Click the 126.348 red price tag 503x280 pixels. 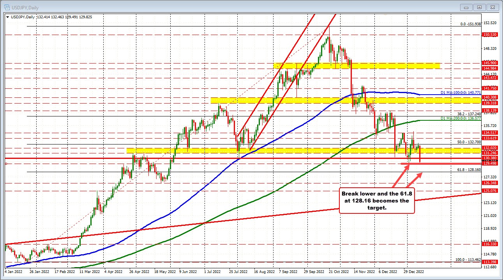point(489,183)
